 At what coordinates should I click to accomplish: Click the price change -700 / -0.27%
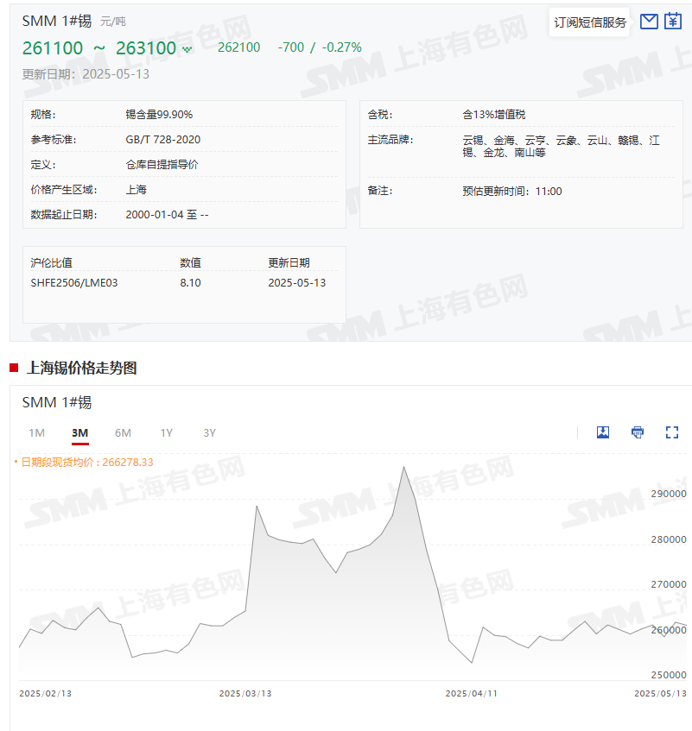(320, 47)
